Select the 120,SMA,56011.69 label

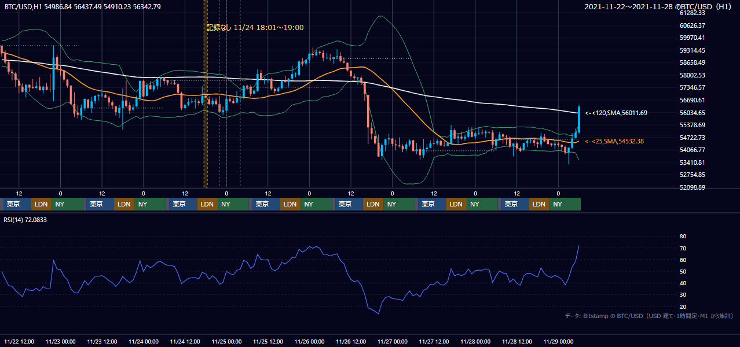pos(616,113)
